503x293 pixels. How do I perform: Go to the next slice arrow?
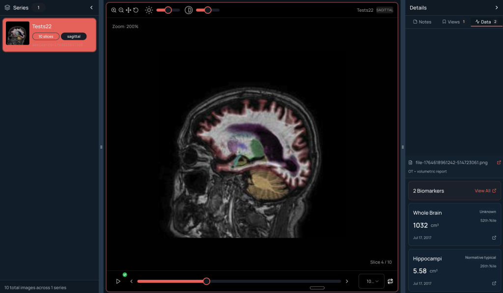(x=347, y=281)
